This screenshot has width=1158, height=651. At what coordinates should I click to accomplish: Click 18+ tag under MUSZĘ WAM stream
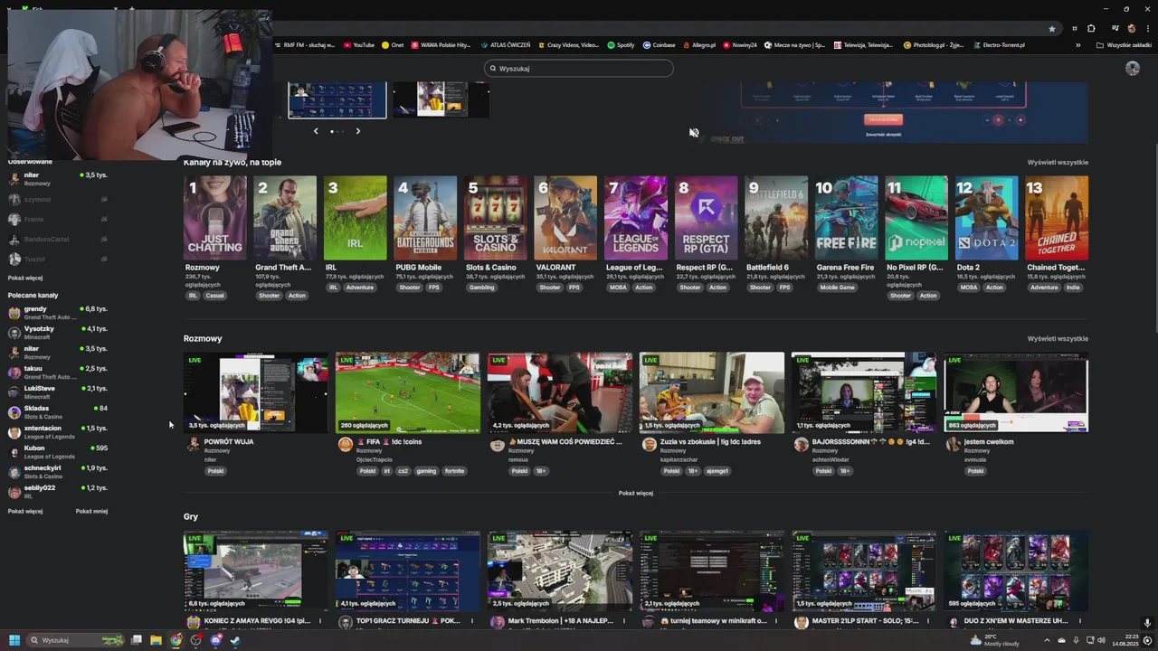[541, 471]
